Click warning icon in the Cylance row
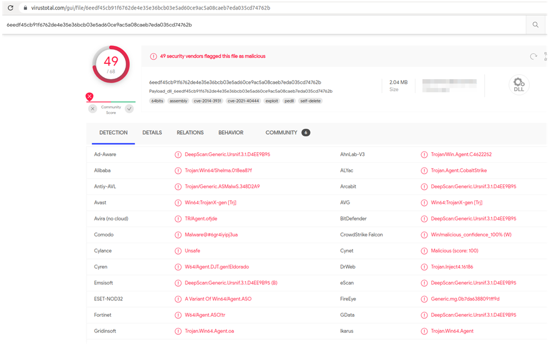The height and width of the screenshot is (349, 554). [178, 251]
